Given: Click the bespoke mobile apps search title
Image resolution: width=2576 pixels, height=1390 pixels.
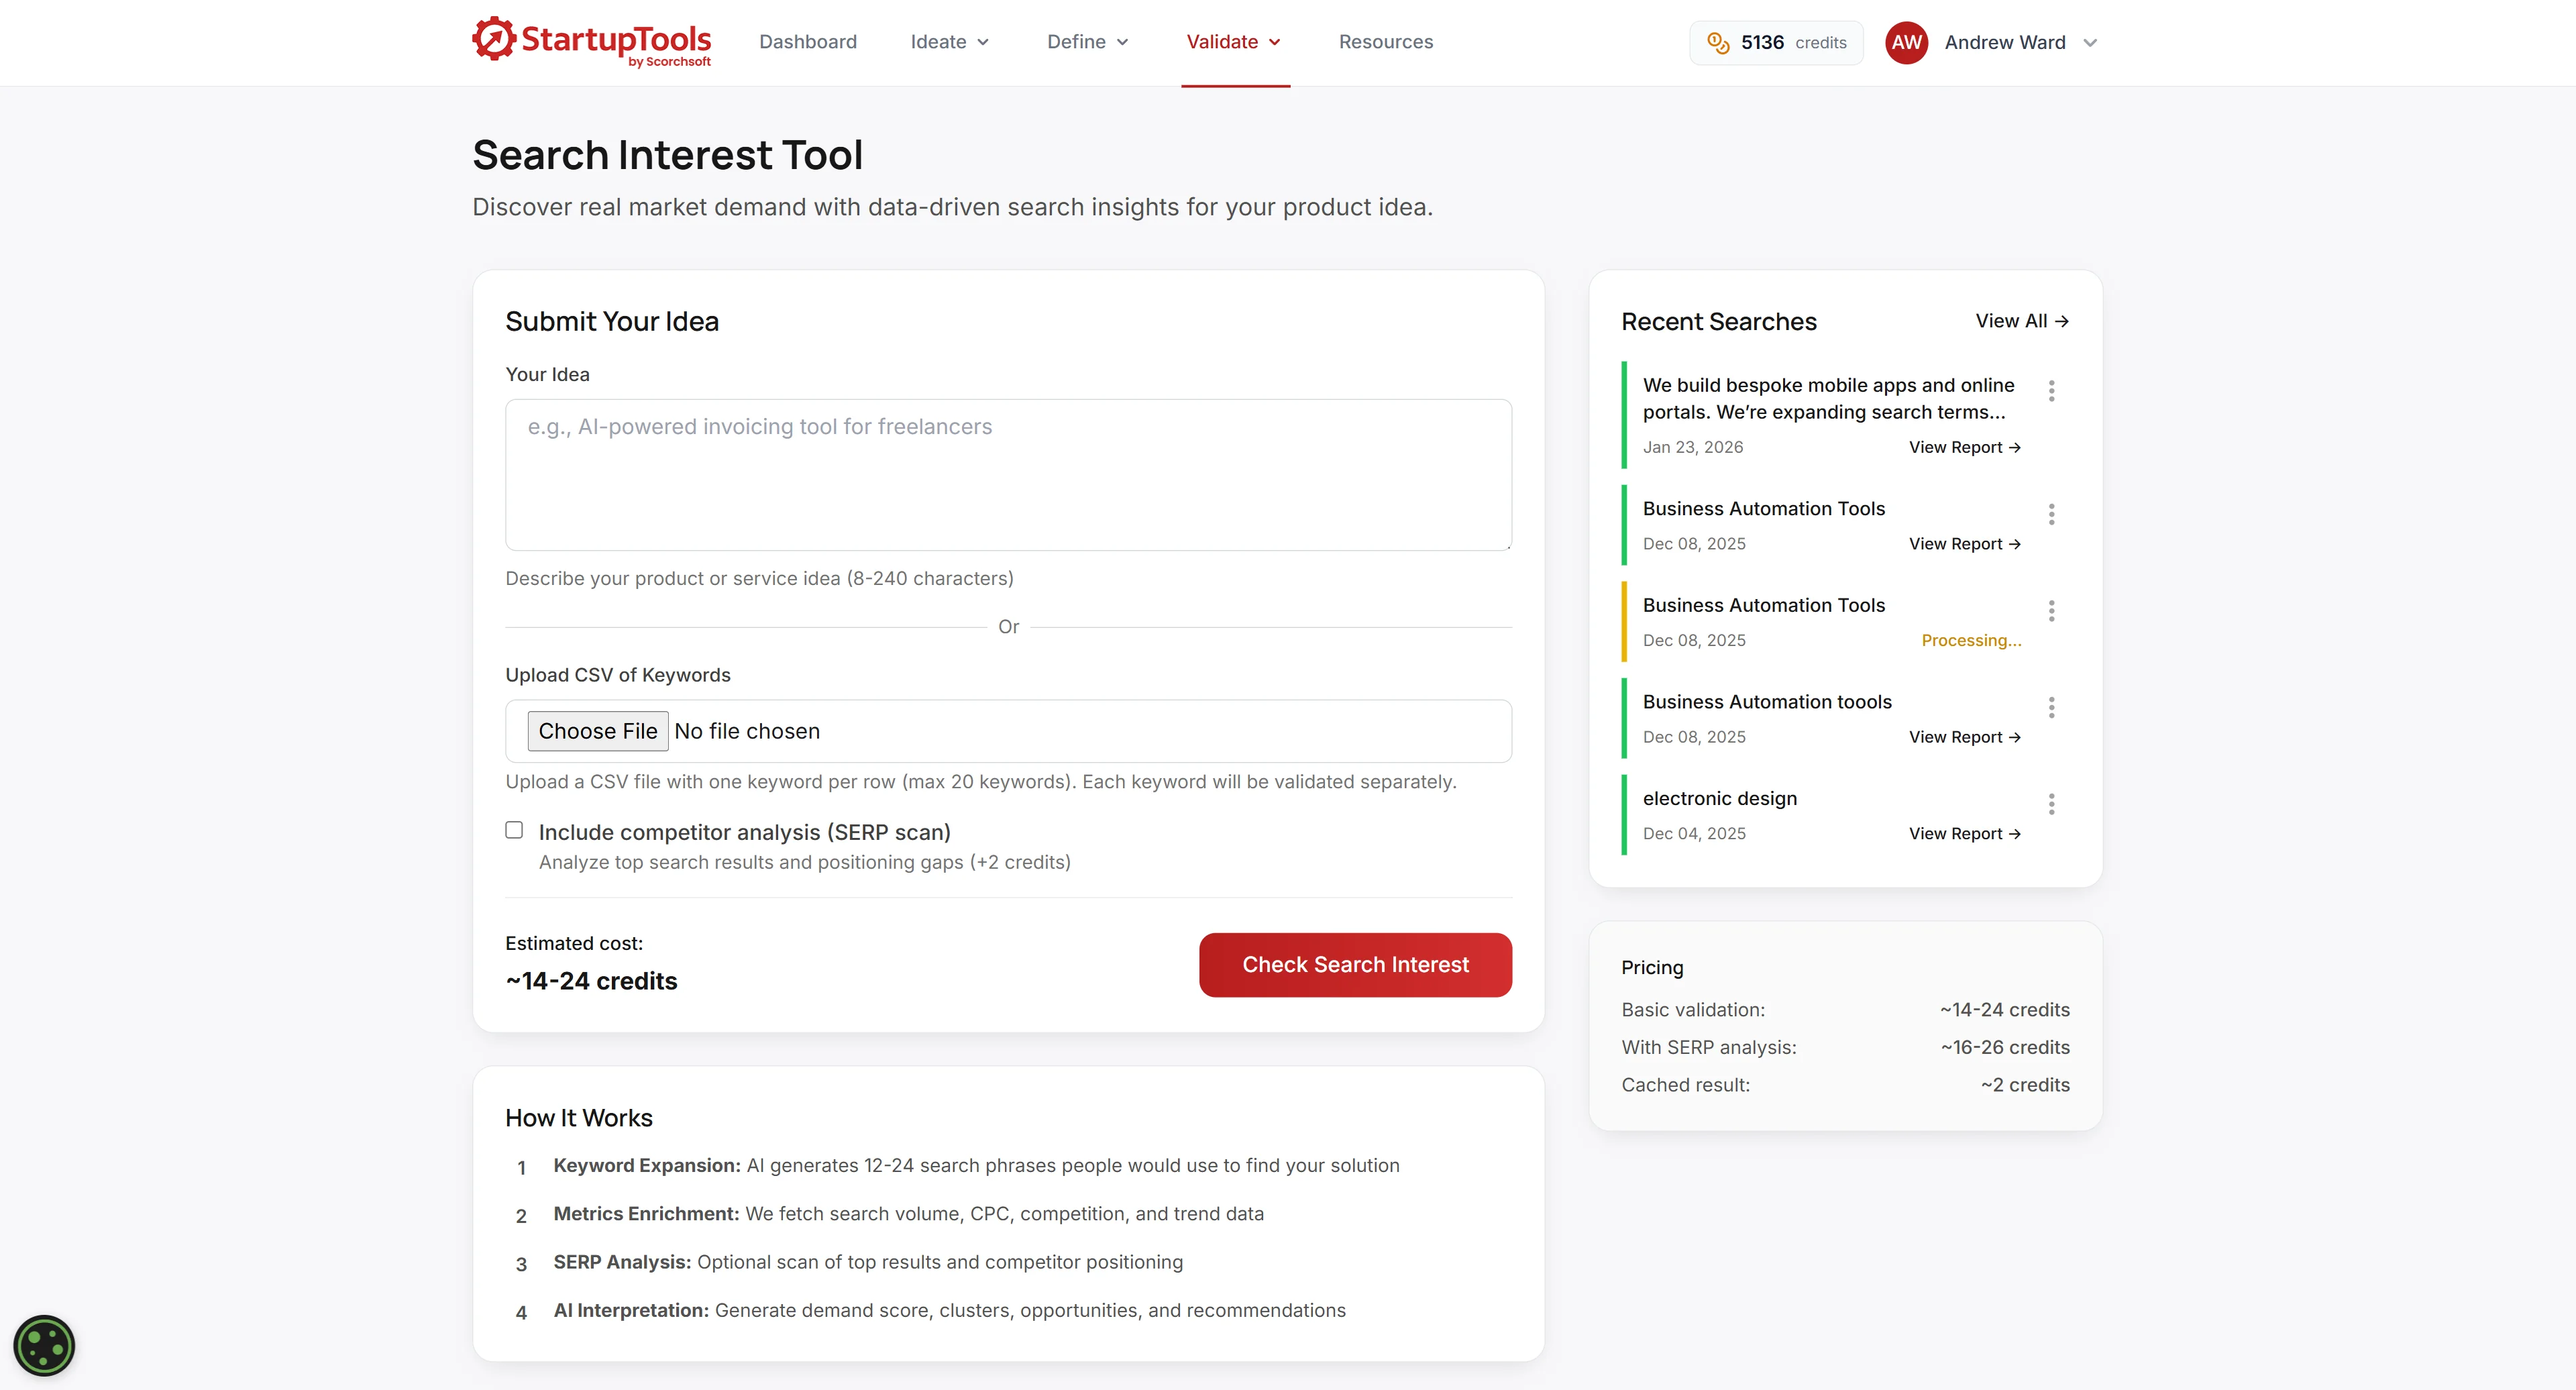Looking at the screenshot, I should point(1828,399).
